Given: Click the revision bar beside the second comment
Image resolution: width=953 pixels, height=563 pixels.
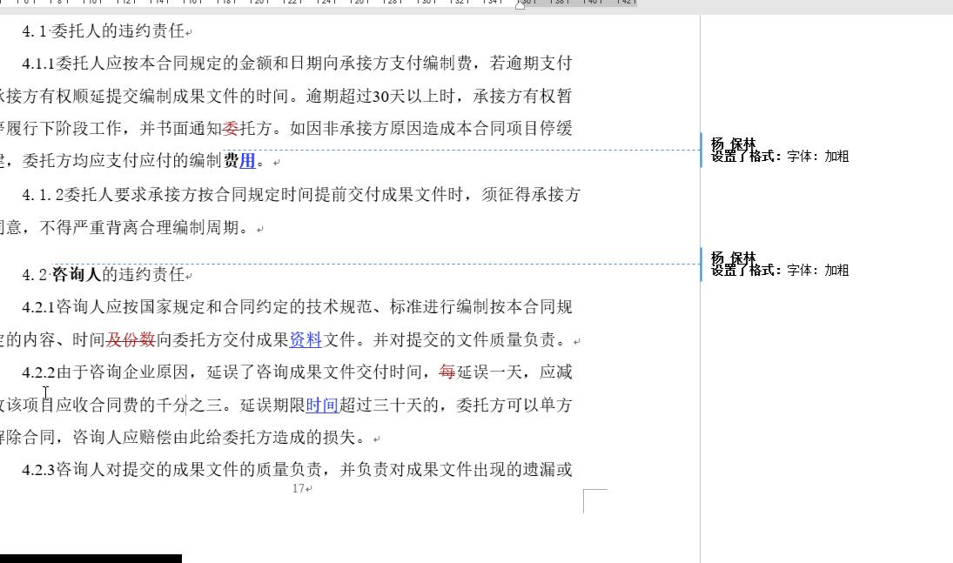Looking at the screenshot, I should click(701, 264).
